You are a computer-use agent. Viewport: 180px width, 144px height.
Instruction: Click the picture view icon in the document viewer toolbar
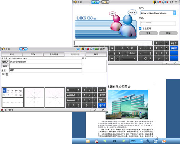(156, 141)
